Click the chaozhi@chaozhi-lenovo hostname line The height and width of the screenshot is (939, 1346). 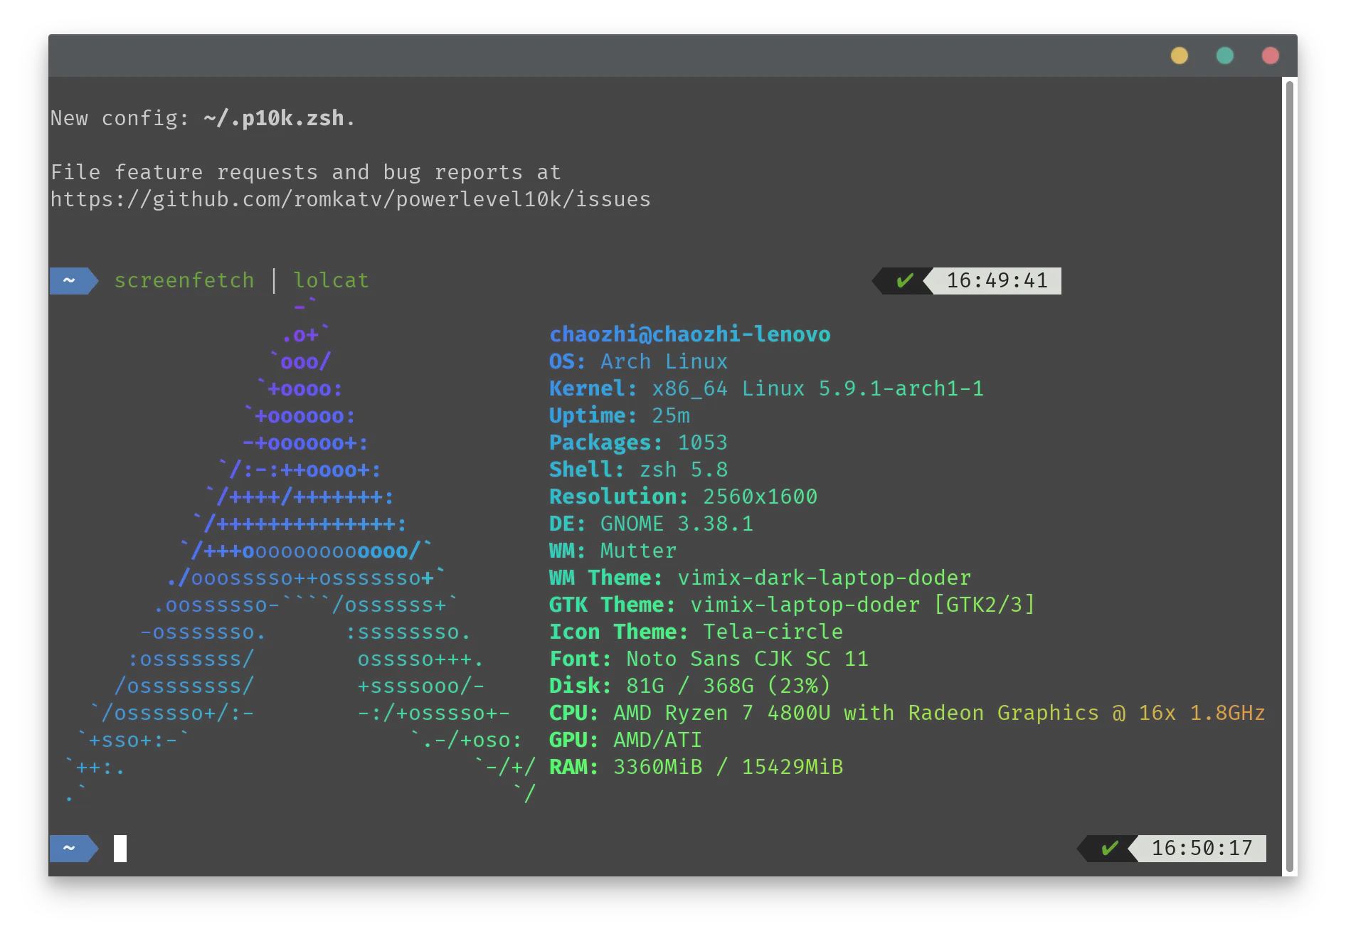coord(689,334)
